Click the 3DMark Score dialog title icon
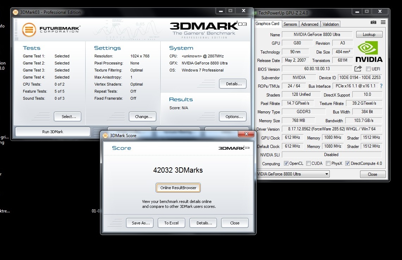The width and height of the screenshot is (402, 260). pos(105,136)
